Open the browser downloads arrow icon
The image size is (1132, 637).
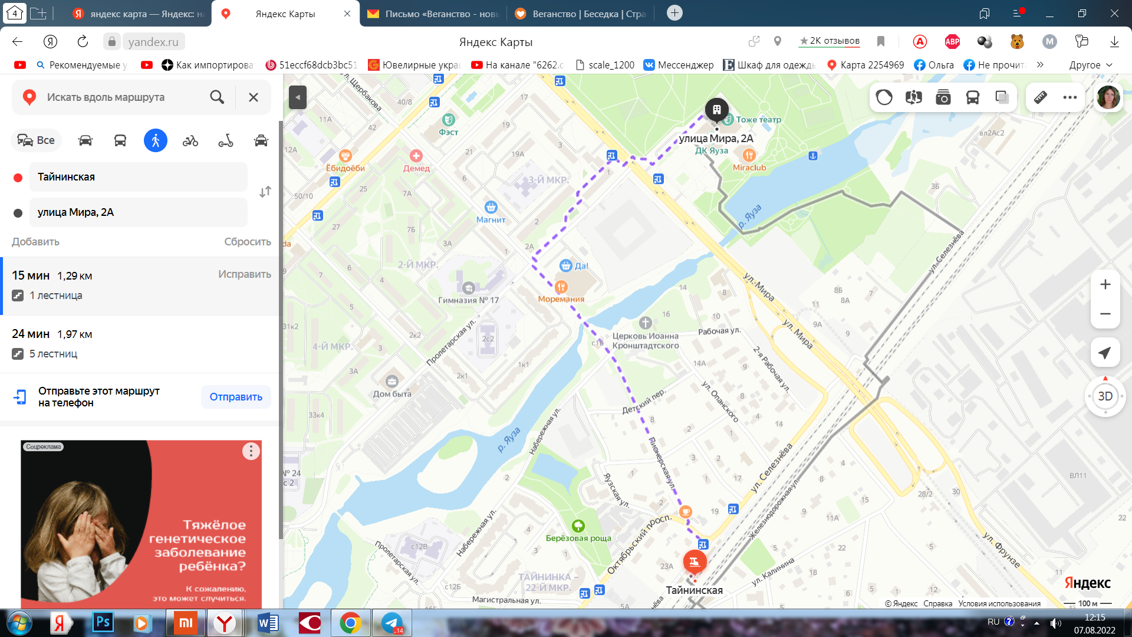click(x=1114, y=41)
